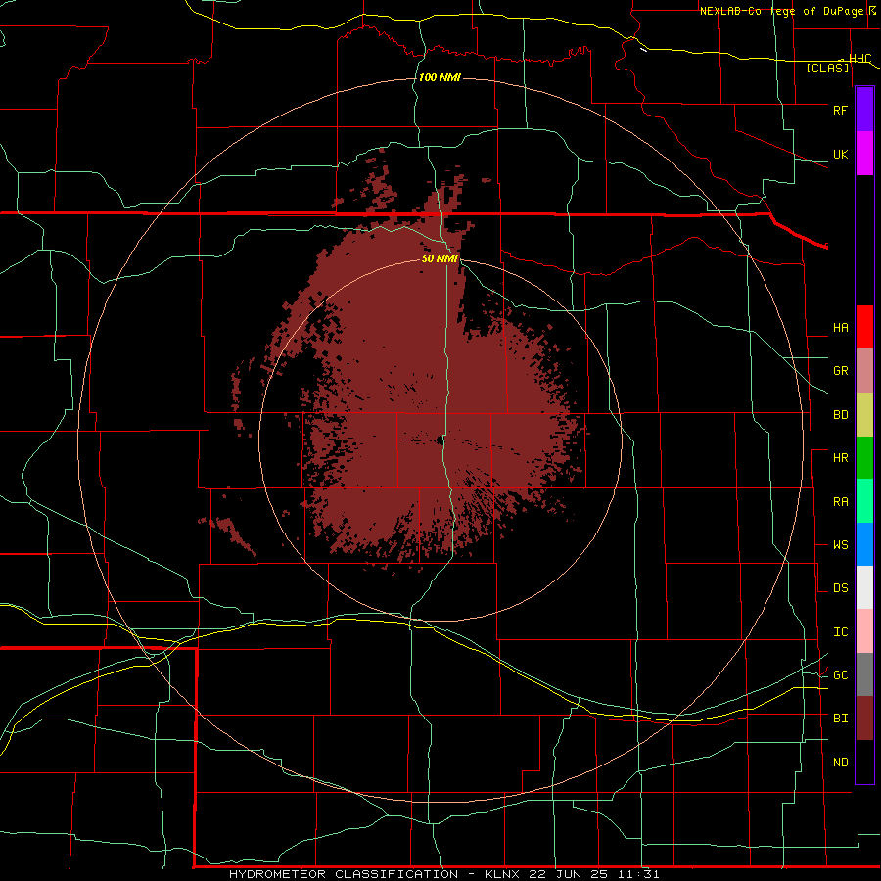Image resolution: width=881 pixels, height=881 pixels.
Task: Click the RA legend label
Action: coord(840,501)
